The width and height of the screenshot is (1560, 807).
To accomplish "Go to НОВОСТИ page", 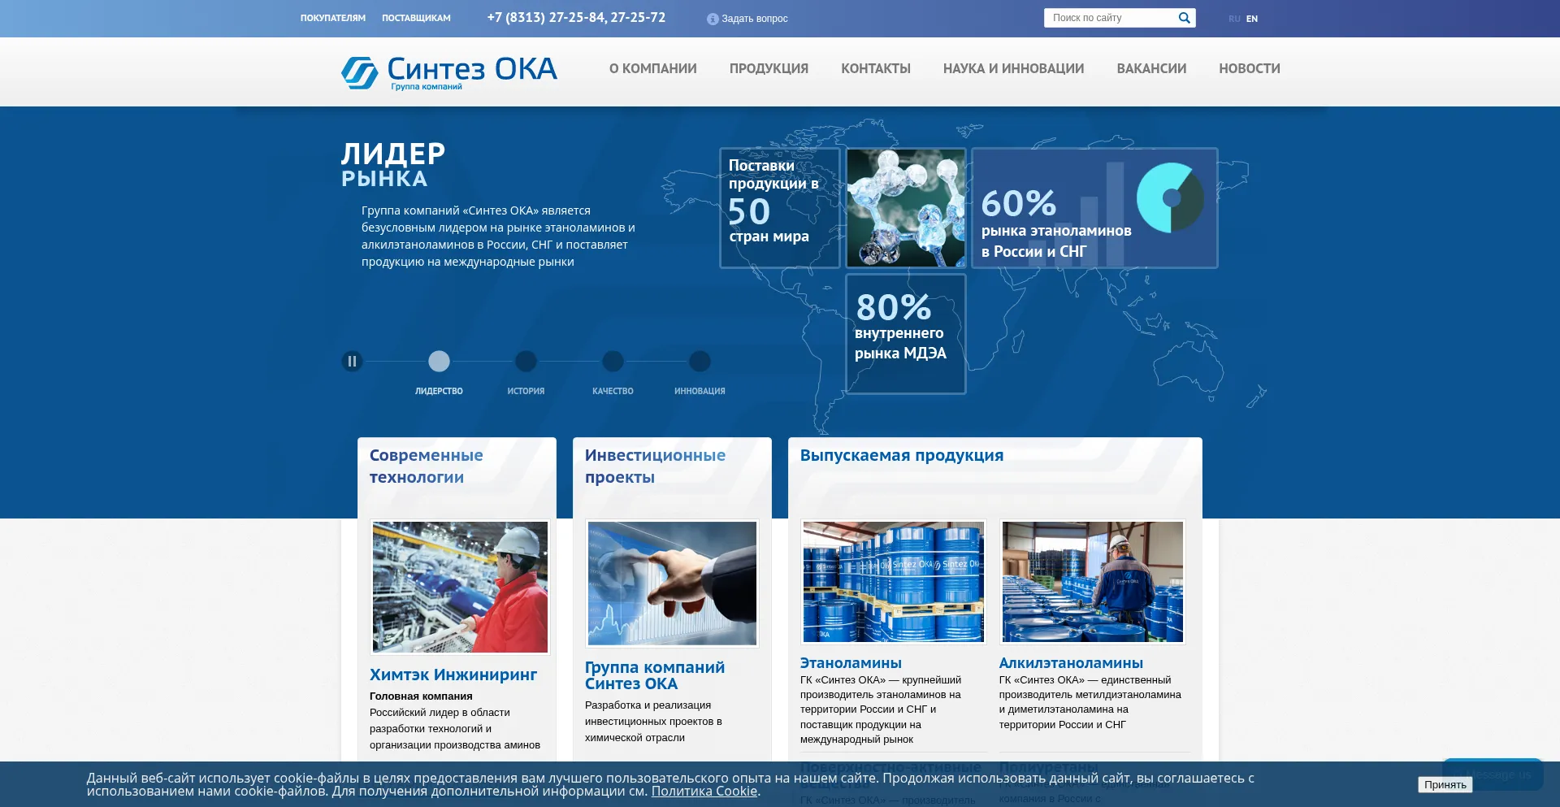I will (1249, 69).
